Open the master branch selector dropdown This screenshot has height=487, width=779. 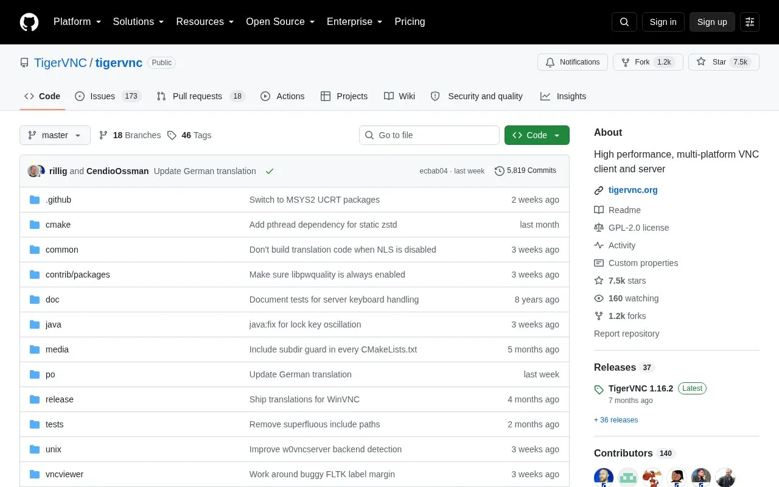(55, 135)
